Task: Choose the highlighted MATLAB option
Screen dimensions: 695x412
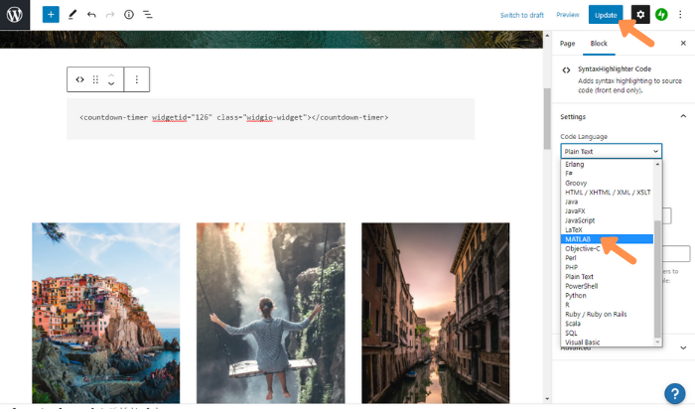Action: coord(608,239)
